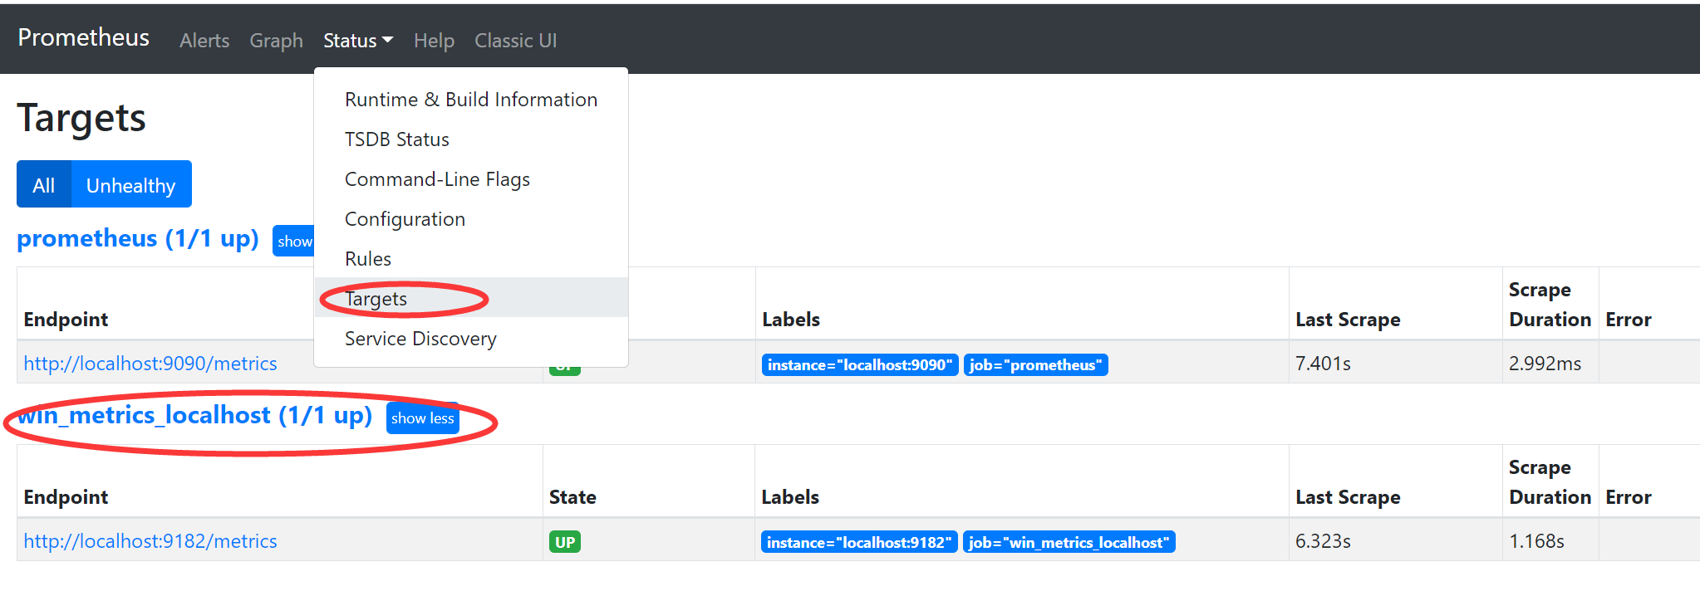Click Labels column header in prometheus table

click(790, 320)
